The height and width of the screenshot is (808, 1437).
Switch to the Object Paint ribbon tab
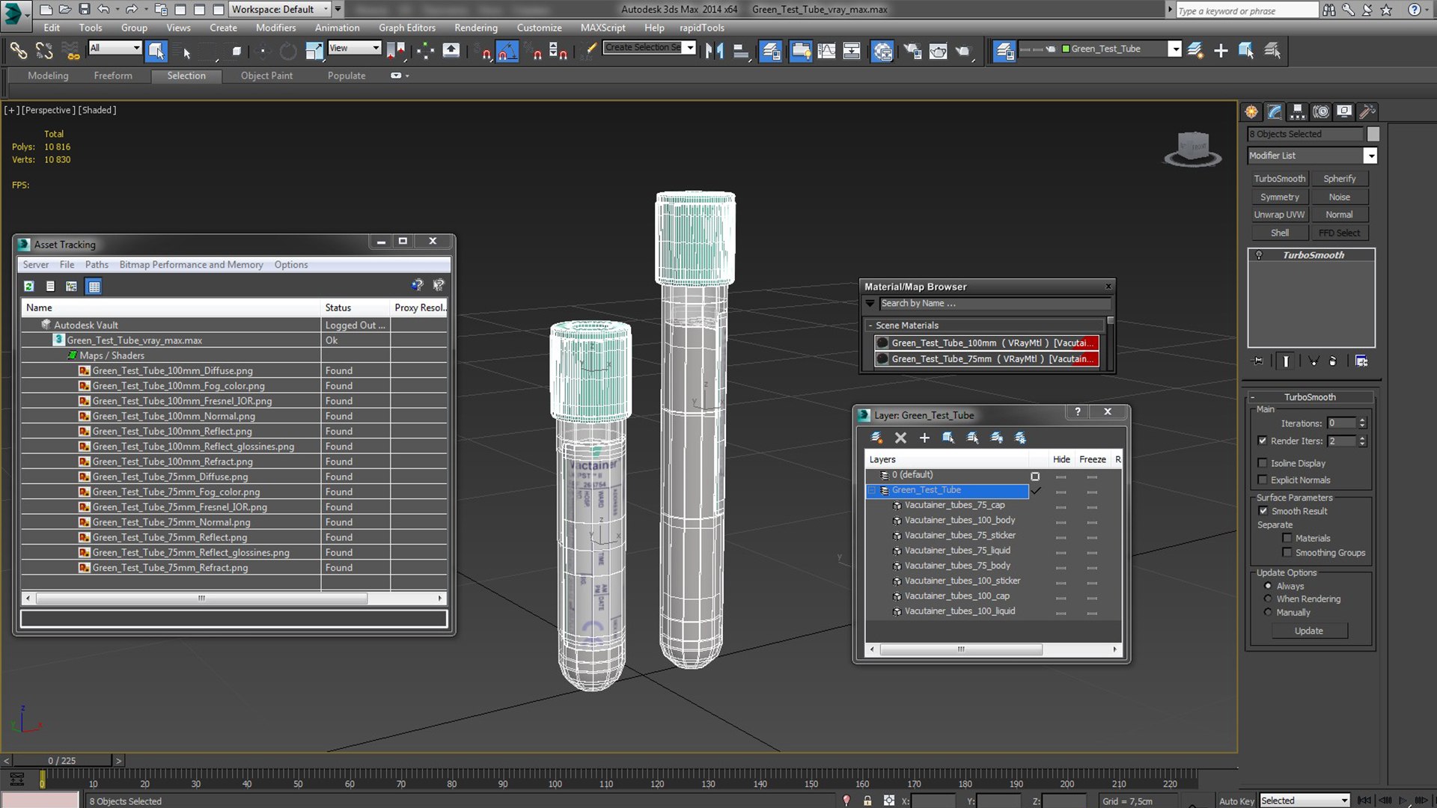tap(266, 76)
